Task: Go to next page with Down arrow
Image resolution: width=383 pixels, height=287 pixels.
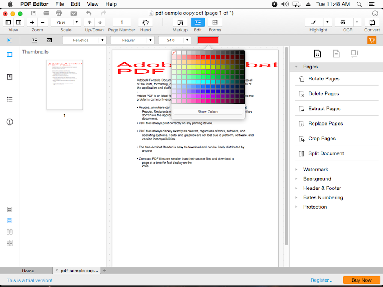Action: pos(100,23)
